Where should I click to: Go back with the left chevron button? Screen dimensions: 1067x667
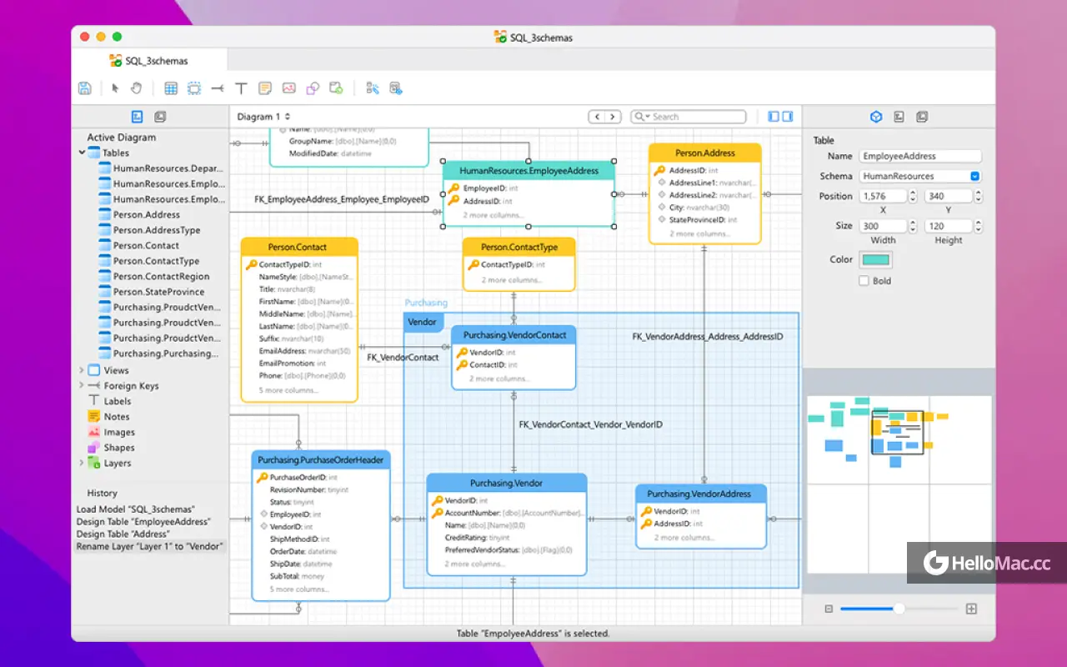(597, 117)
